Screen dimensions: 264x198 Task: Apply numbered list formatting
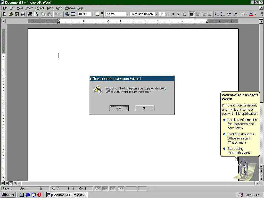pos(217,14)
